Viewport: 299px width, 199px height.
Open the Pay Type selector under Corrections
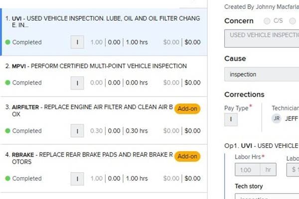[231, 119]
